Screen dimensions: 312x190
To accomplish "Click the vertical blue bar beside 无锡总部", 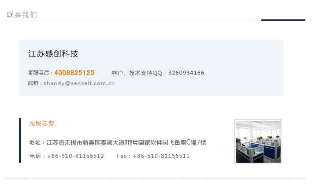I will (x=20, y=140).
